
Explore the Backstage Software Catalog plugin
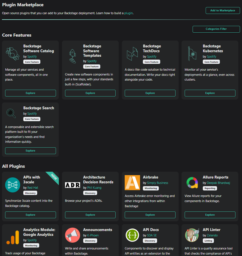[x=30, y=93]
